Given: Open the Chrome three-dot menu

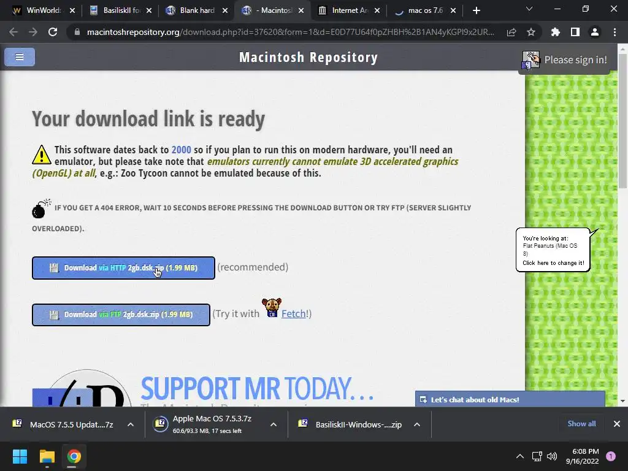Looking at the screenshot, I should (x=615, y=32).
